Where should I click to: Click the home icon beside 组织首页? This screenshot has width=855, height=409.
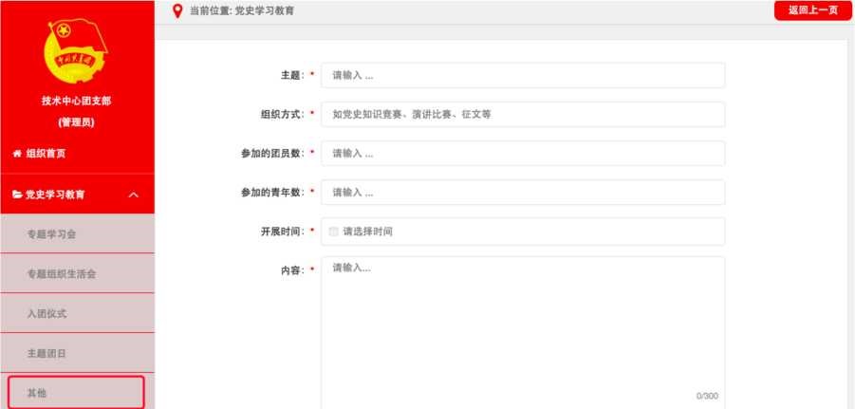16,154
